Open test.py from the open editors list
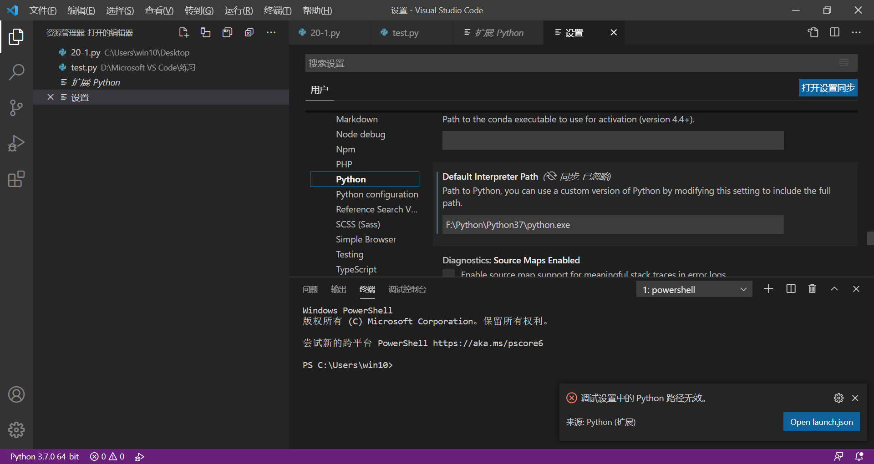 click(x=161, y=67)
